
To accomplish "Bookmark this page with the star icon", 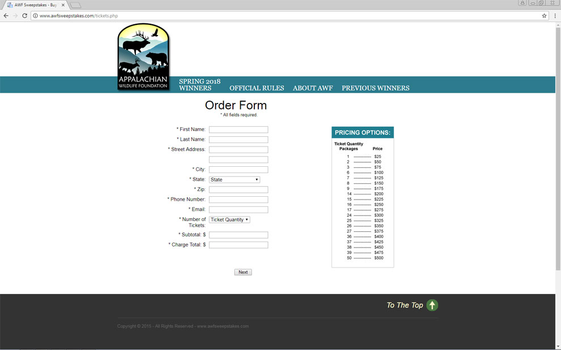I will tap(544, 16).
